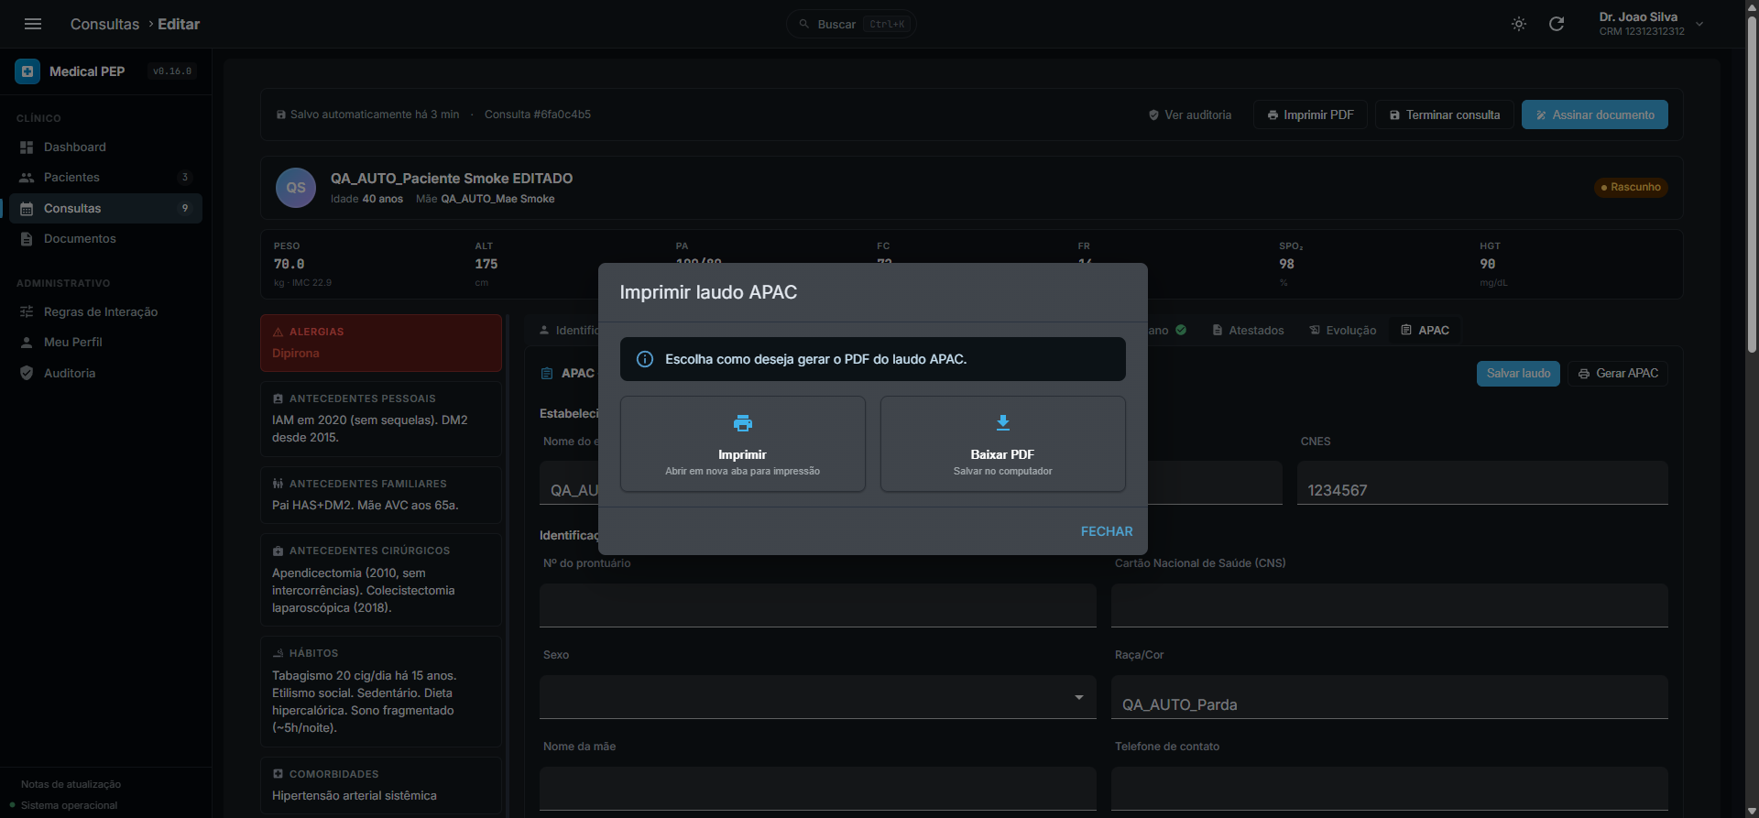Switch to the Evolução tab
The height and width of the screenshot is (818, 1759).
pyautogui.click(x=1342, y=330)
